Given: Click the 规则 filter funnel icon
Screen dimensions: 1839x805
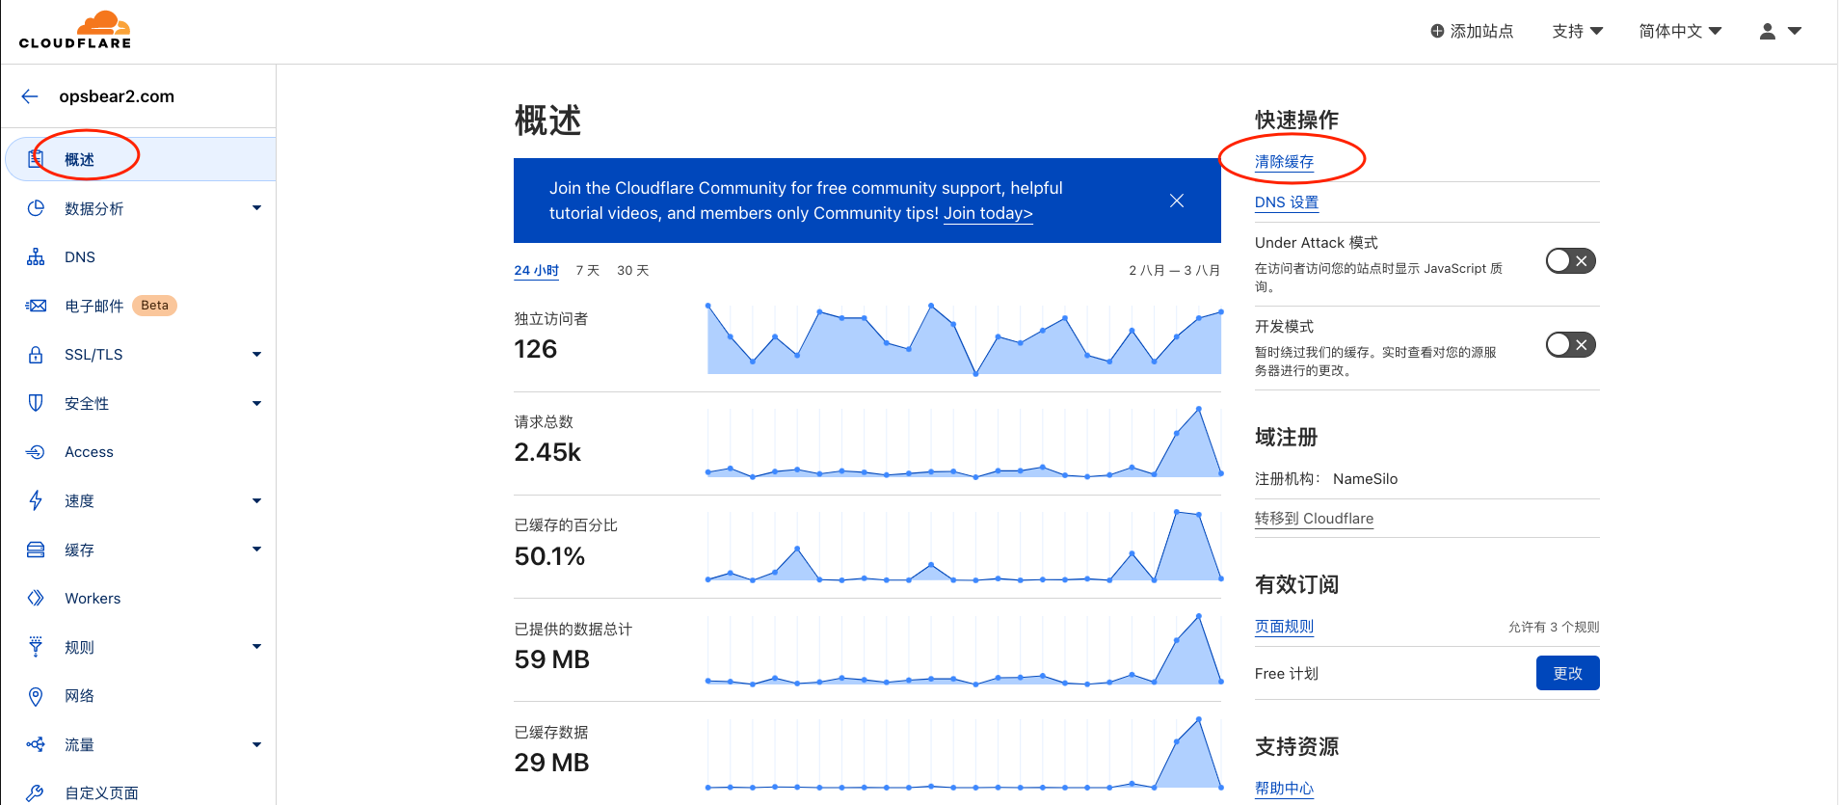Looking at the screenshot, I should [36, 647].
